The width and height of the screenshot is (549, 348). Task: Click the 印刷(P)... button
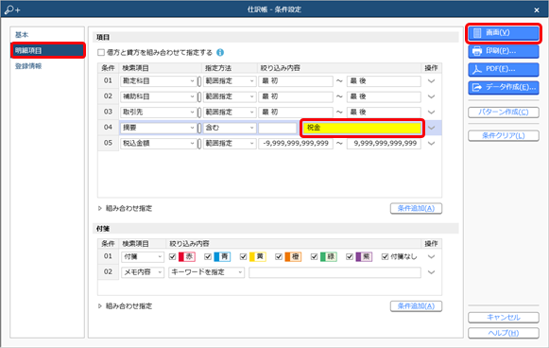tap(504, 51)
